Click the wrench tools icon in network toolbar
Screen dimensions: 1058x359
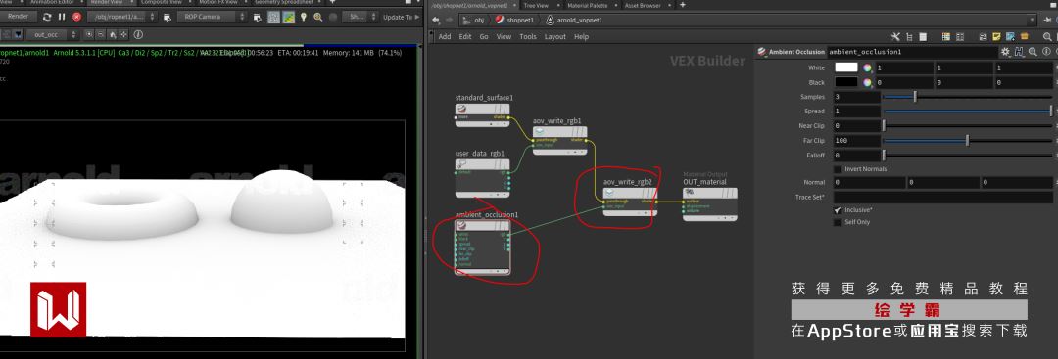(895, 37)
